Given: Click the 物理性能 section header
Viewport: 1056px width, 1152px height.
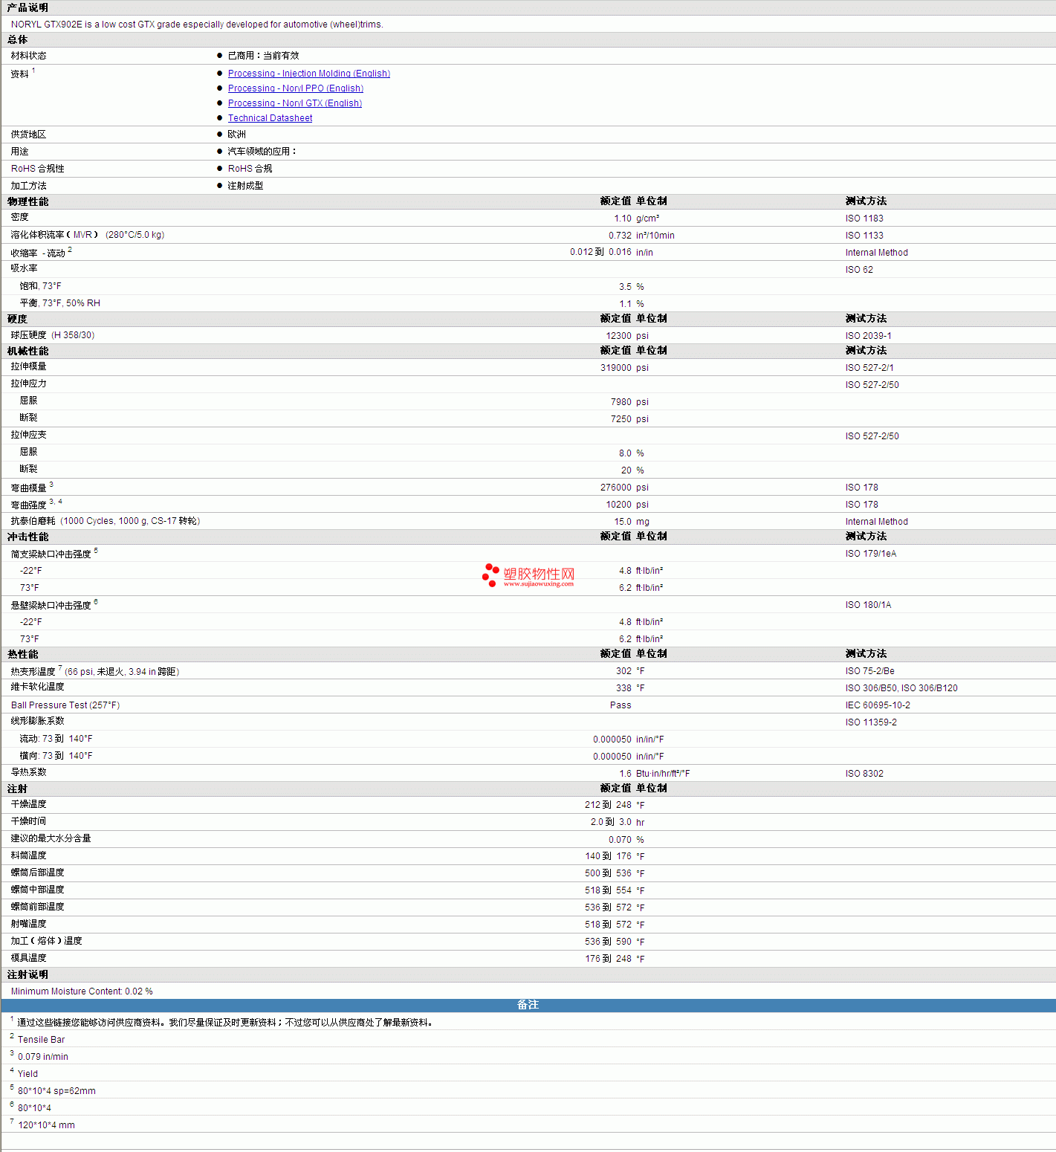Looking at the screenshot, I should tap(27, 201).
